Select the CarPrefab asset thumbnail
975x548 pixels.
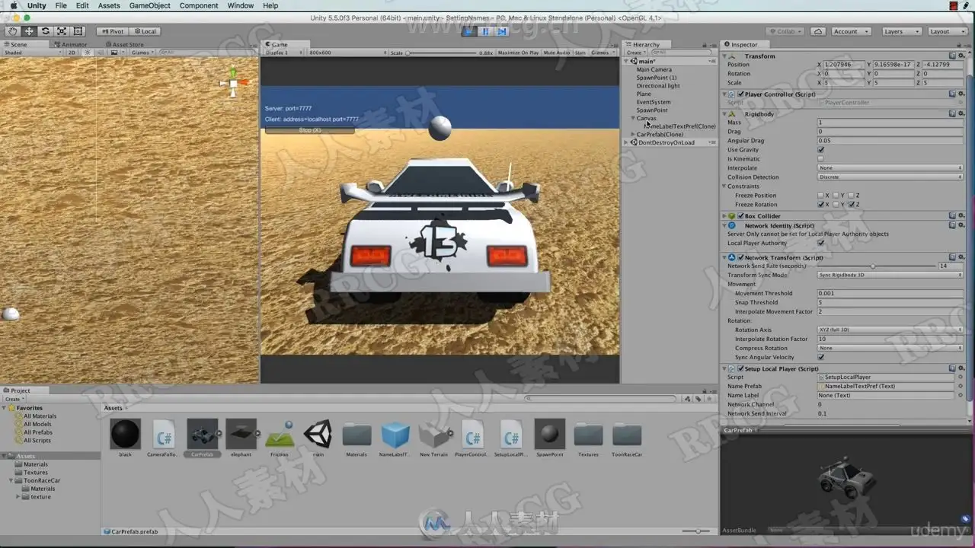click(x=202, y=435)
